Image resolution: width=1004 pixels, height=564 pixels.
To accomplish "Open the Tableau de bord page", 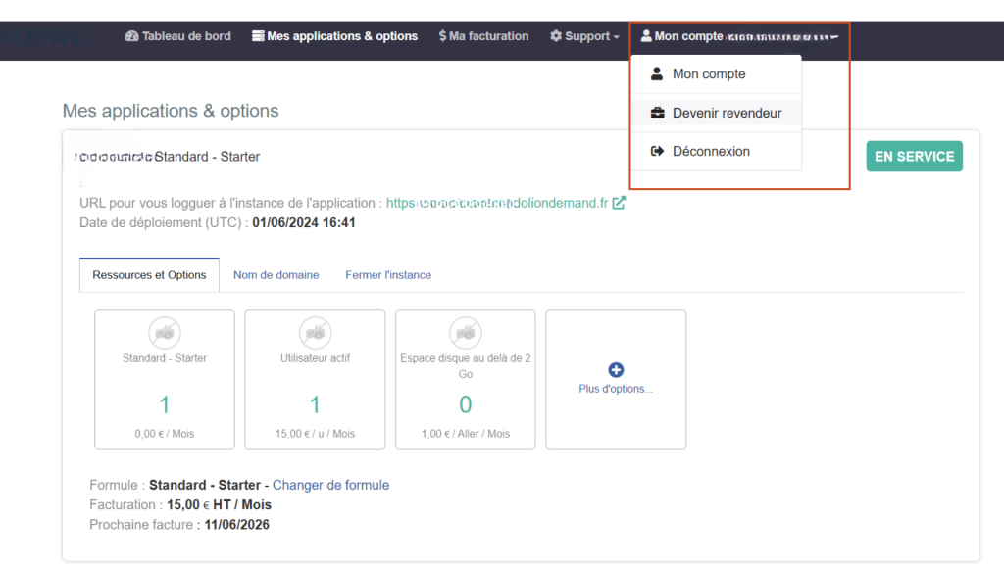I will click(x=178, y=36).
